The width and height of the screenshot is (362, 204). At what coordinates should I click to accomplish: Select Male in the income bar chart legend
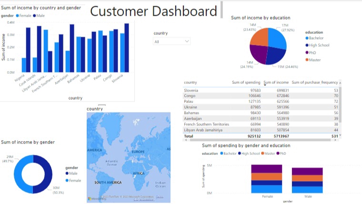(39, 16)
